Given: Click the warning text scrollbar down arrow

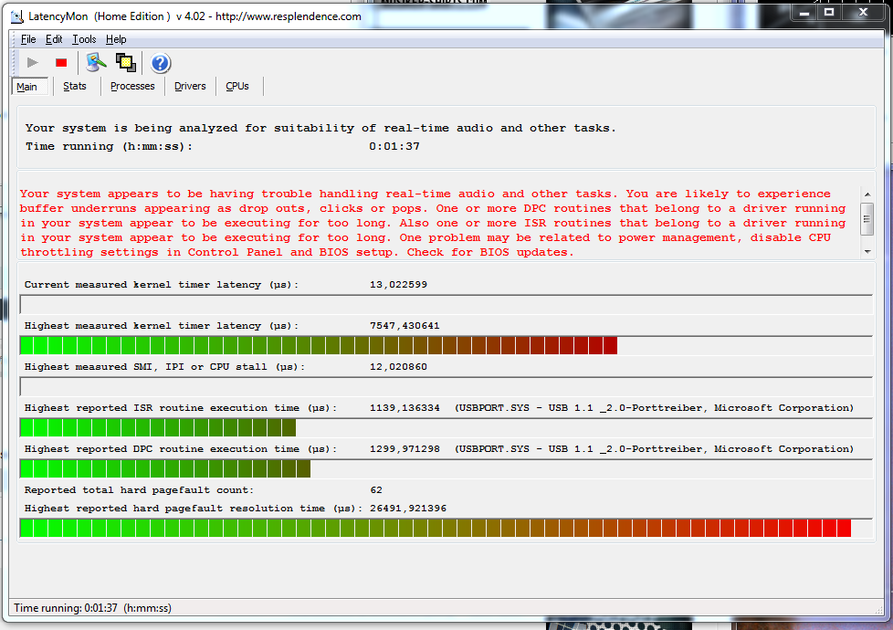Looking at the screenshot, I should [867, 252].
